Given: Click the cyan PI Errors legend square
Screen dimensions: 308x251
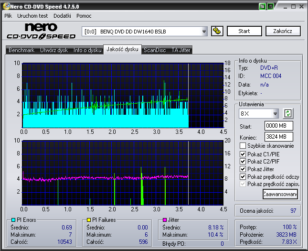Looking at the screenshot, I should [x=13, y=220].
